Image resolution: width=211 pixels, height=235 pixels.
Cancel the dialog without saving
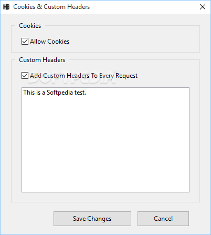(163, 219)
